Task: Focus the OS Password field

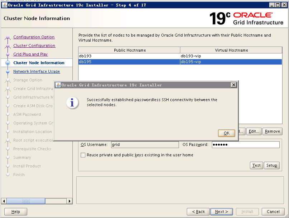Action: point(246,144)
